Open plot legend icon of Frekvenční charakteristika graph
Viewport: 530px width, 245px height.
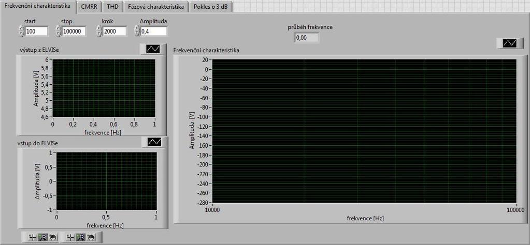tap(510, 43)
